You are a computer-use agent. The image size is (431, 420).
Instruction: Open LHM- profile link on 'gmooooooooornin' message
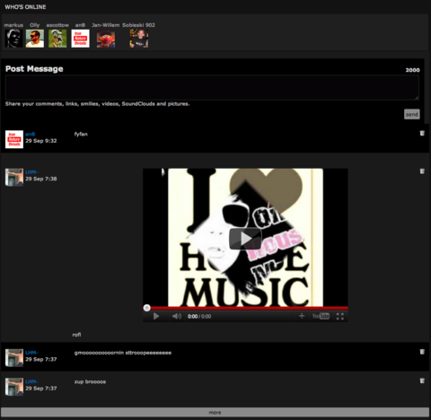[x=31, y=353]
